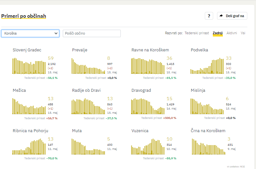
Task: Open the Slovenj Gradec bar chart
Action: [29, 66]
